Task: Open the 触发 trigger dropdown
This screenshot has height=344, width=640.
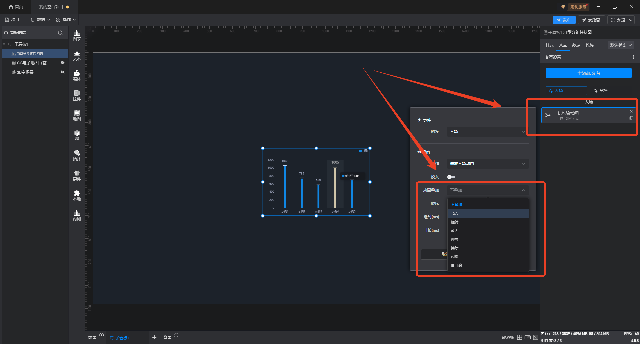Action: 487,132
